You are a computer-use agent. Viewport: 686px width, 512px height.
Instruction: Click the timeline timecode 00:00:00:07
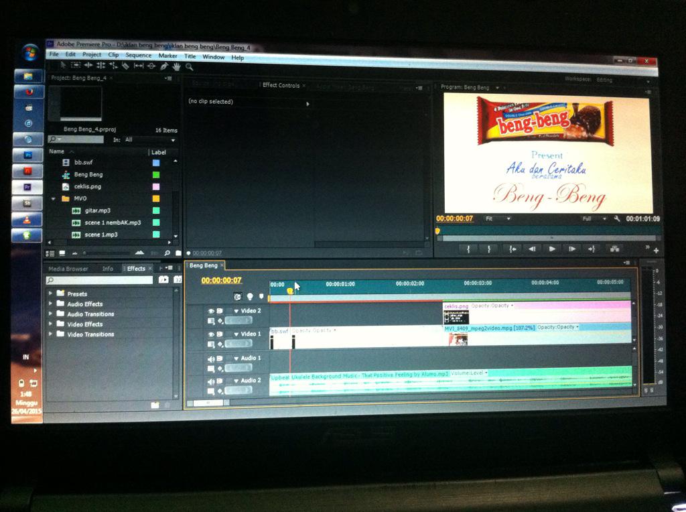pyautogui.click(x=221, y=281)
